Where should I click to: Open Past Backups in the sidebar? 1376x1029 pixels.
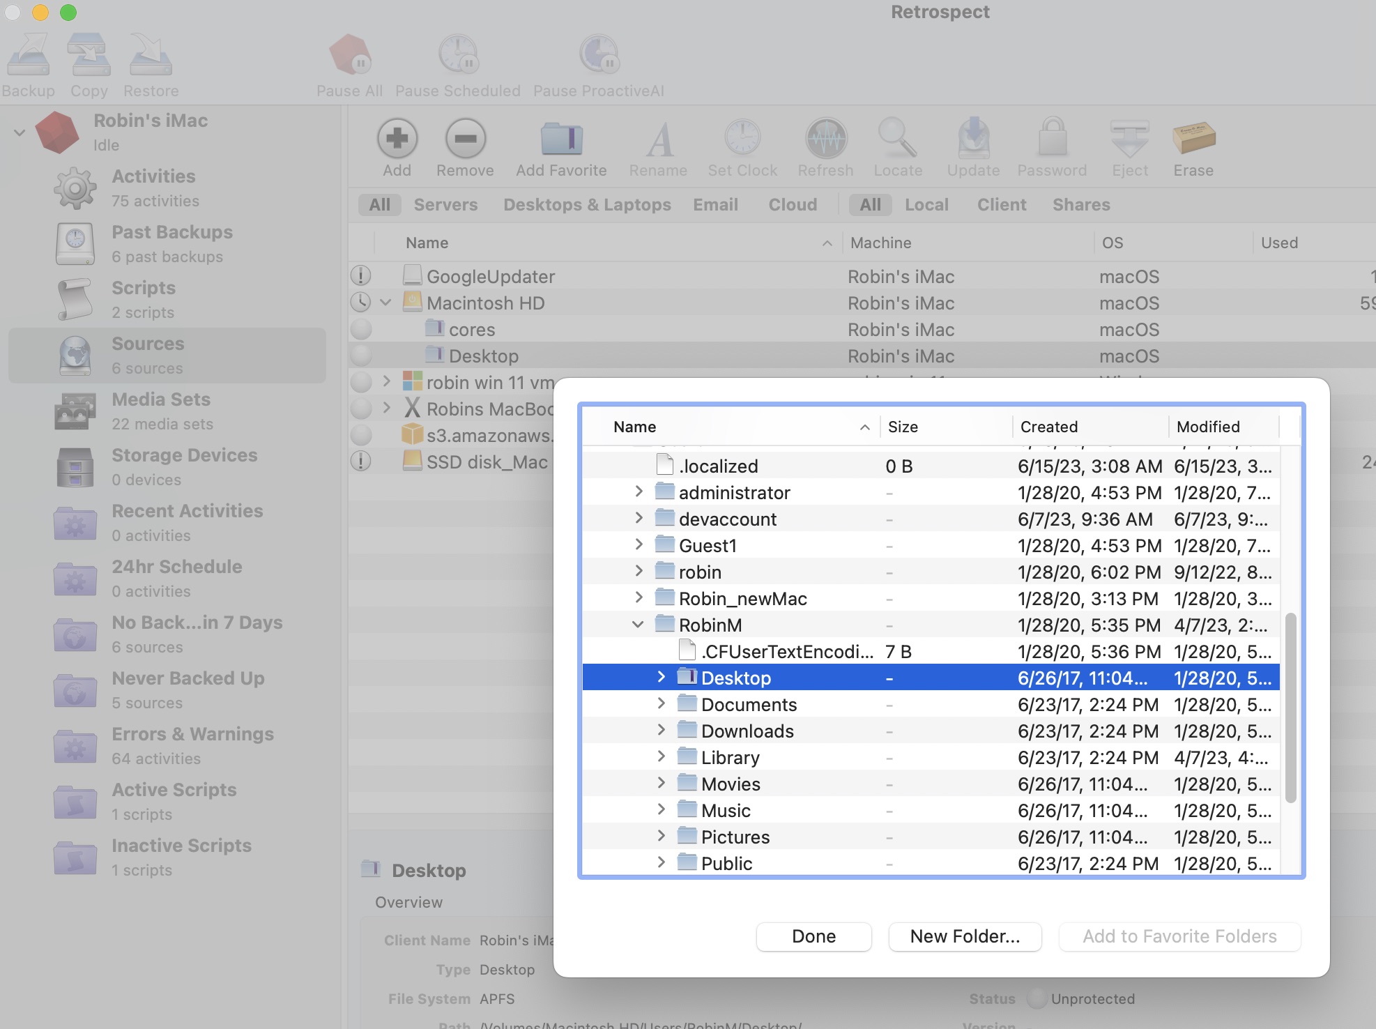pos(167,244)
